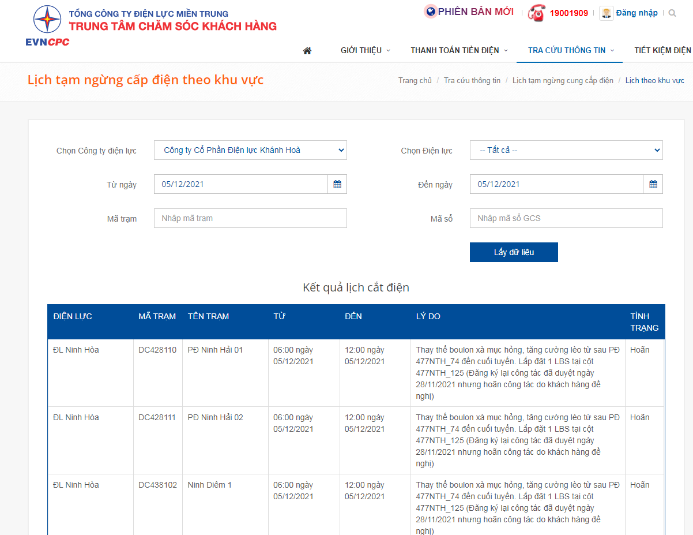Click the page title Lịch tạm ngừng cấp điện

click(146, 80)
